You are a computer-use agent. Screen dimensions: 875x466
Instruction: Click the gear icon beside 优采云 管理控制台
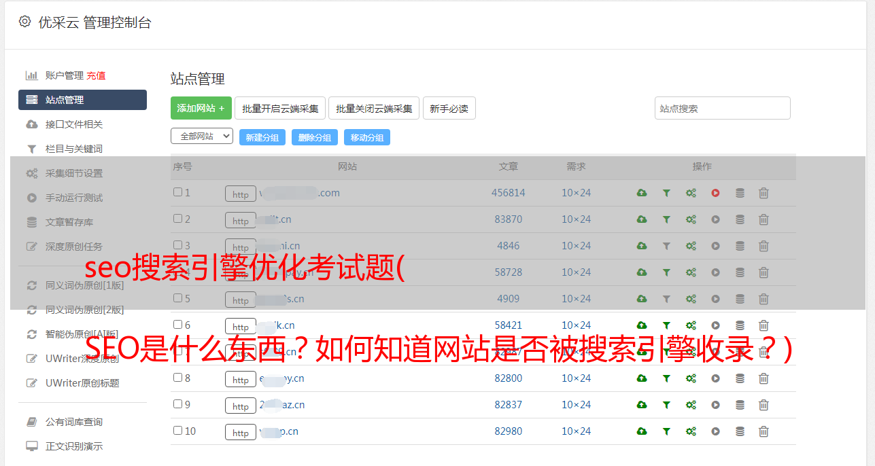coord(25,22)
